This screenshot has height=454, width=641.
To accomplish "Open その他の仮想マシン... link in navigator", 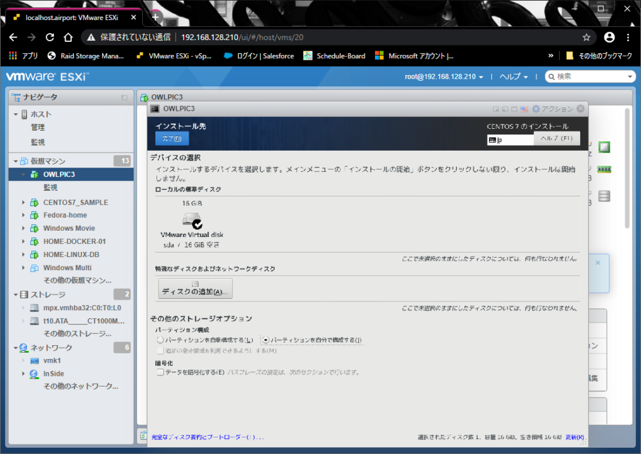I will pyautogui.click(x=77, y=281).
